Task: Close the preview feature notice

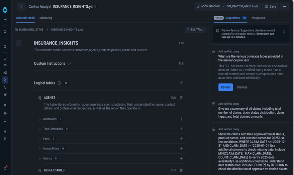Action: (284, 32)
